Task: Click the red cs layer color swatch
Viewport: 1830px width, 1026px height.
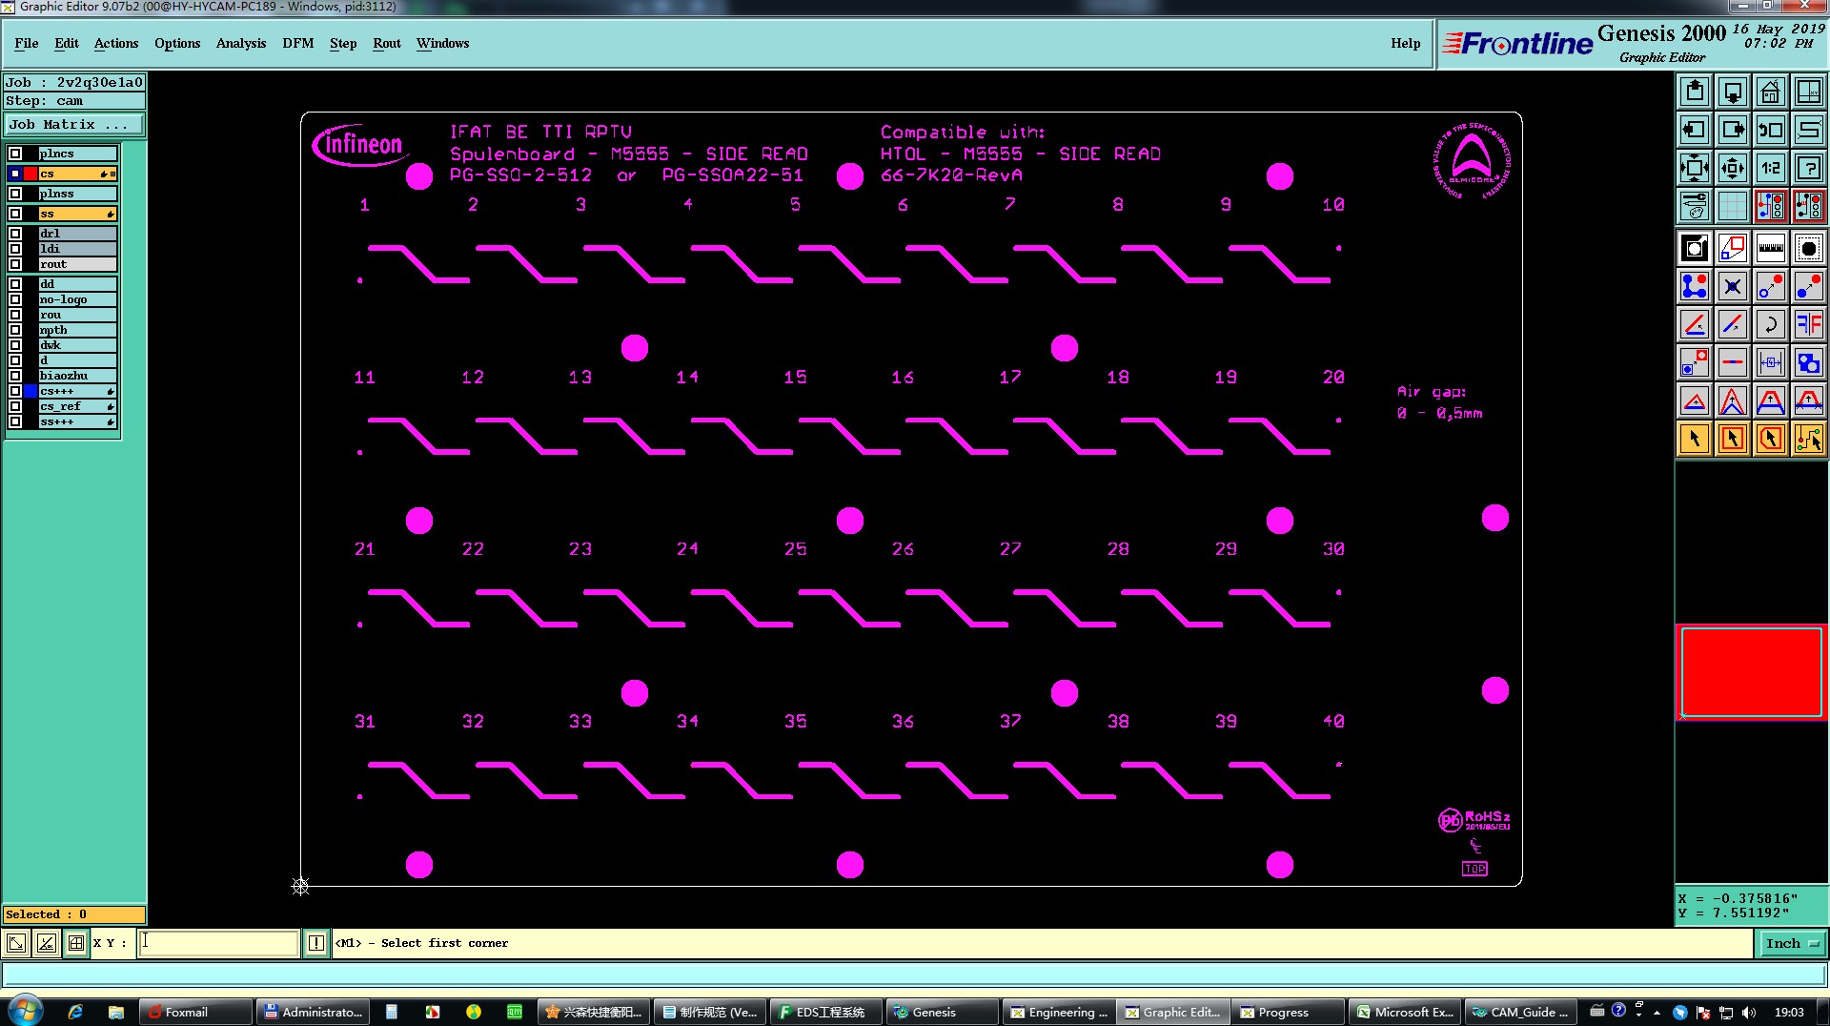Action: point(31,174)
